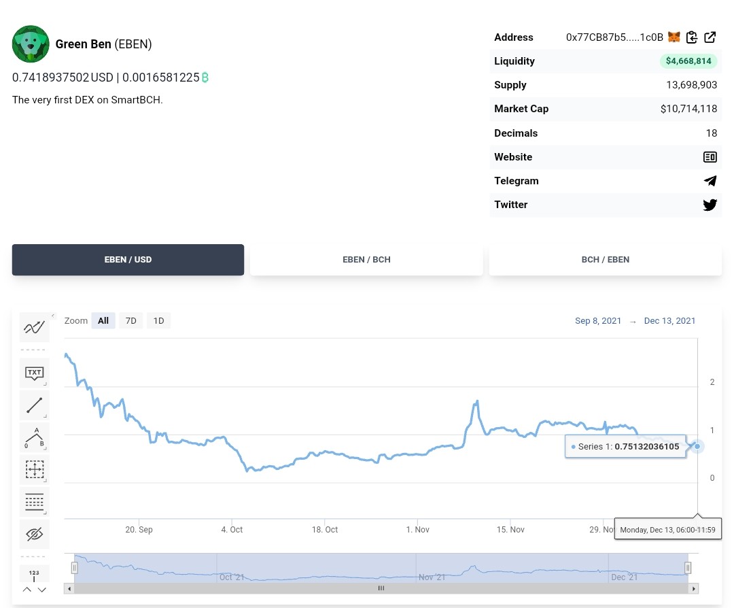
Task: Click the MetaMask fox icon
Action: pos(674,37)
